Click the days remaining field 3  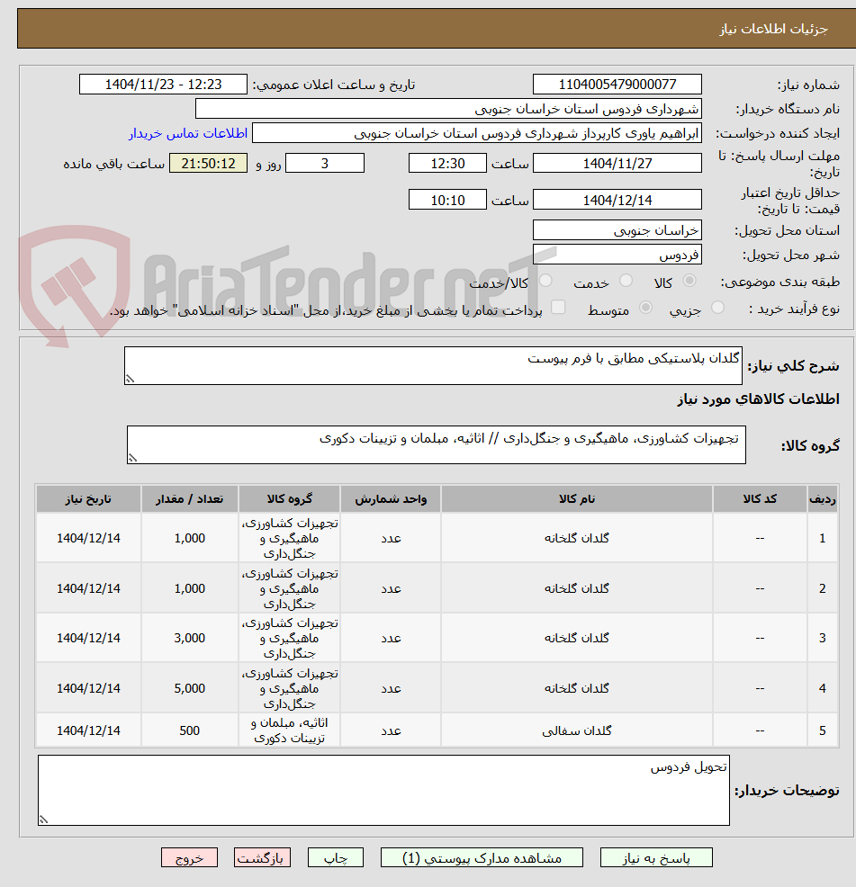(x=324, y=164)
